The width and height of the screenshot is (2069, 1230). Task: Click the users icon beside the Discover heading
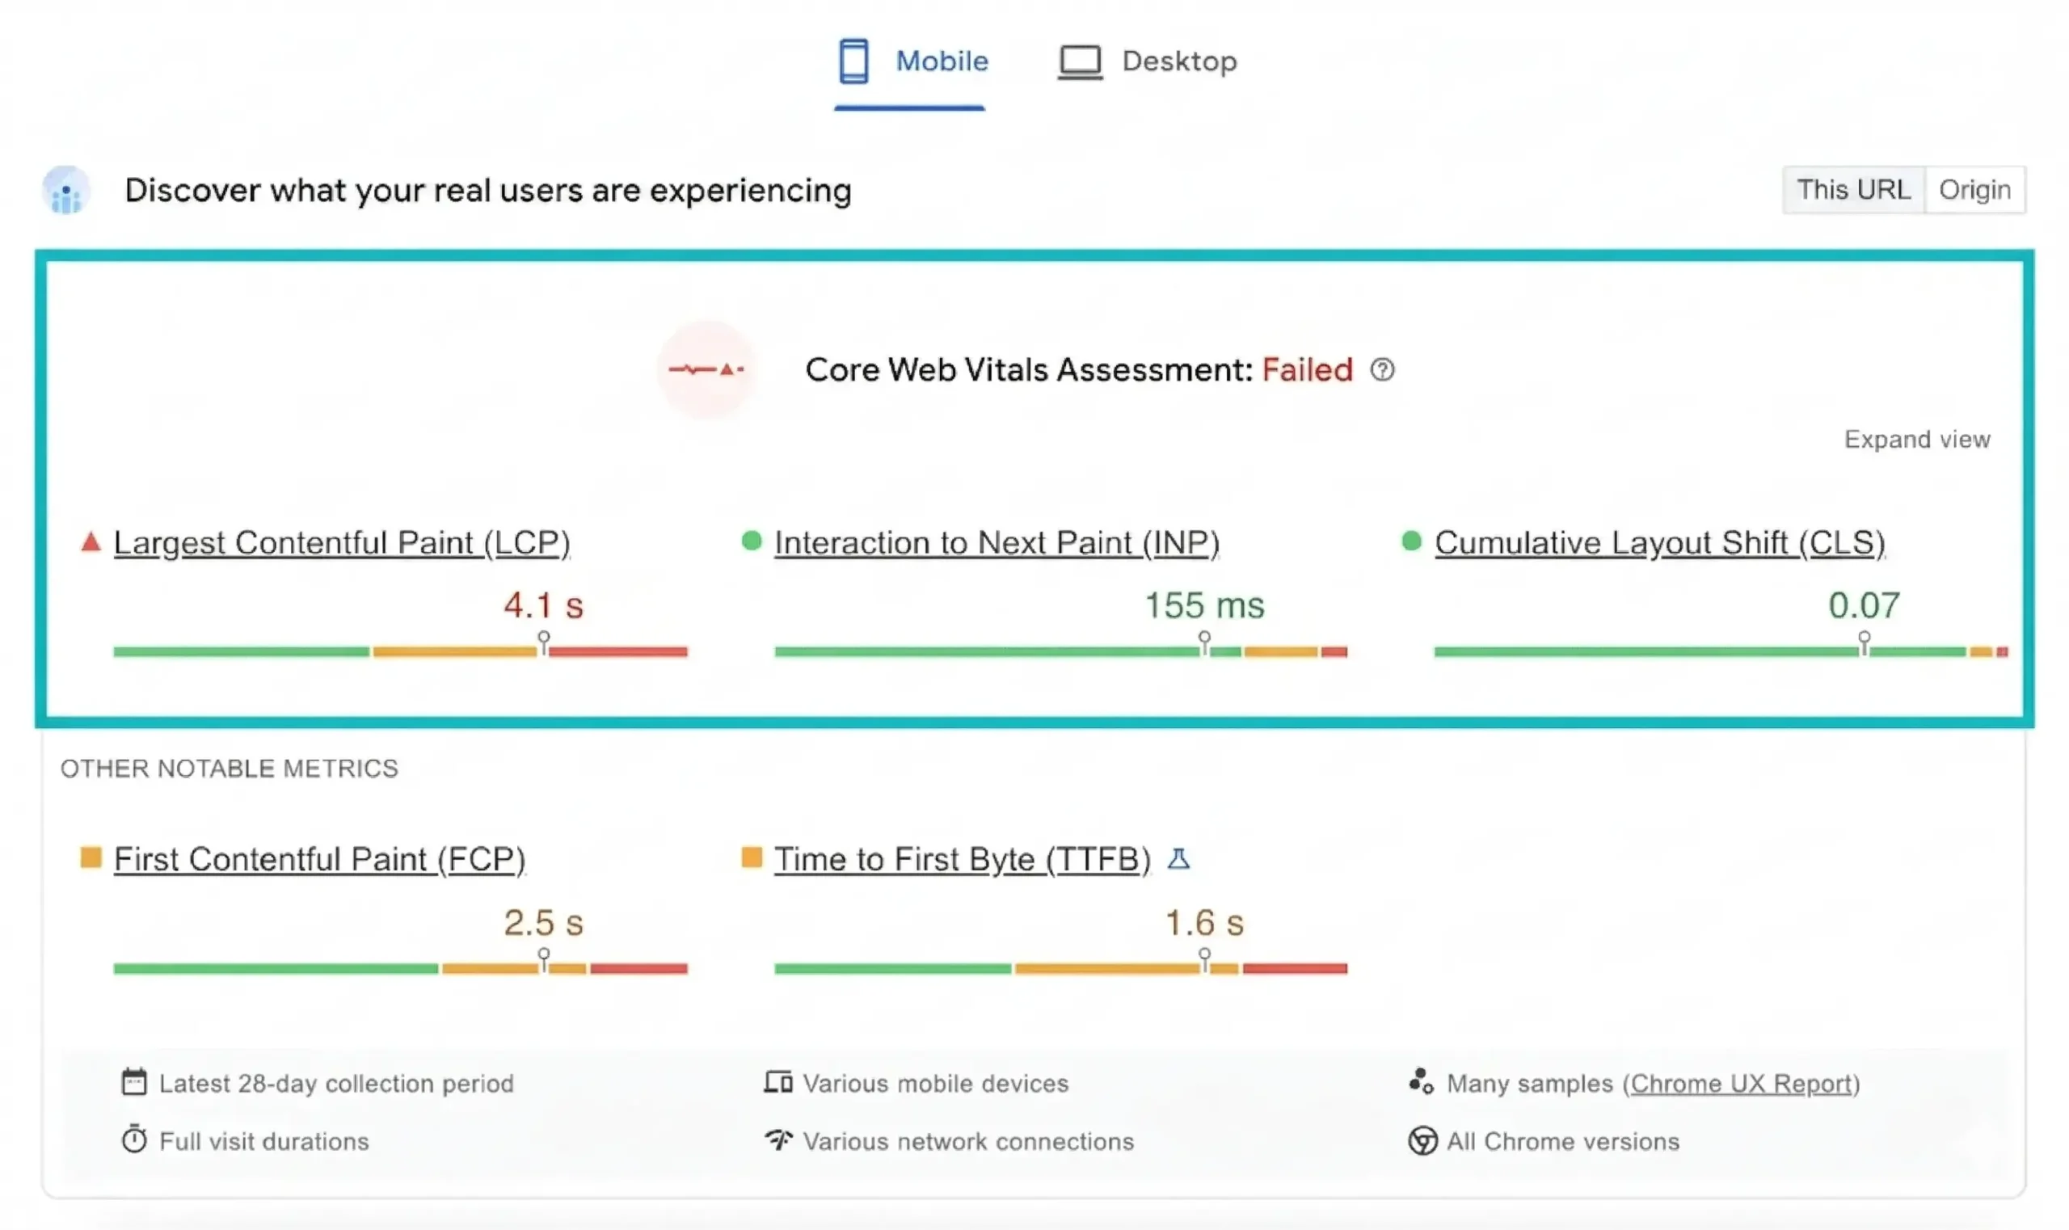(65, 190)
